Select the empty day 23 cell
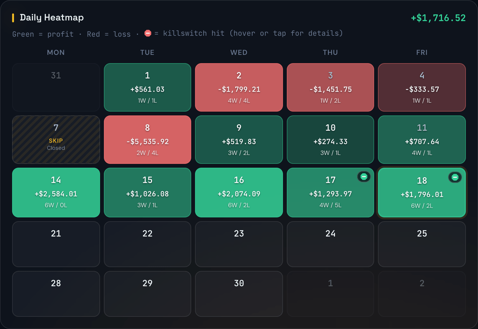The image size is (478, 329). pos(239,244)
